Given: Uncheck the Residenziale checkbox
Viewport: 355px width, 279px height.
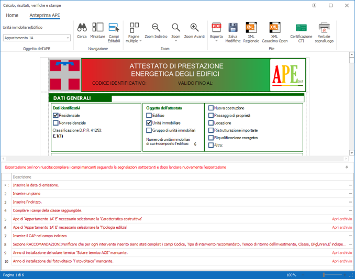Looking at the screenshot, I should 56,115.
